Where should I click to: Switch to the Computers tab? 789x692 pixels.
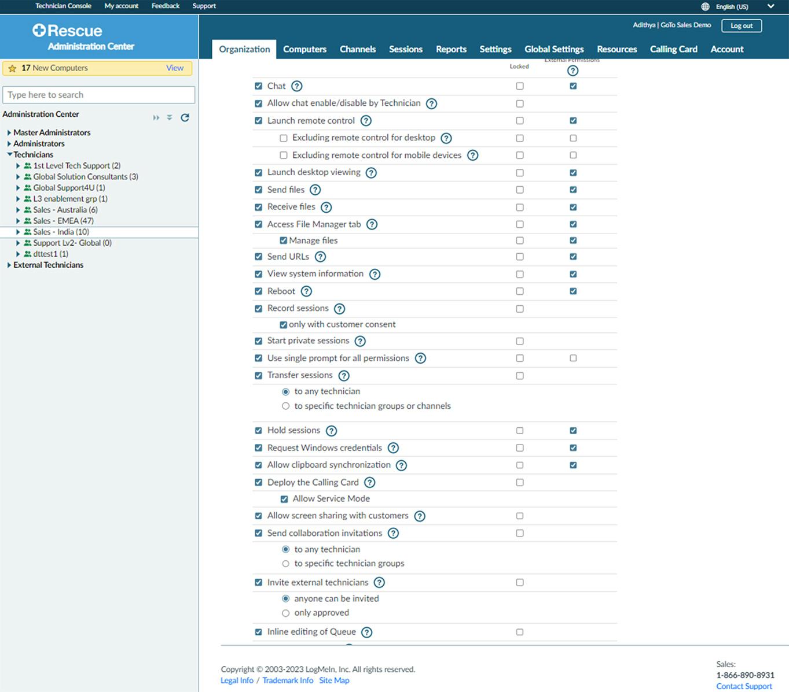[304, 50]
